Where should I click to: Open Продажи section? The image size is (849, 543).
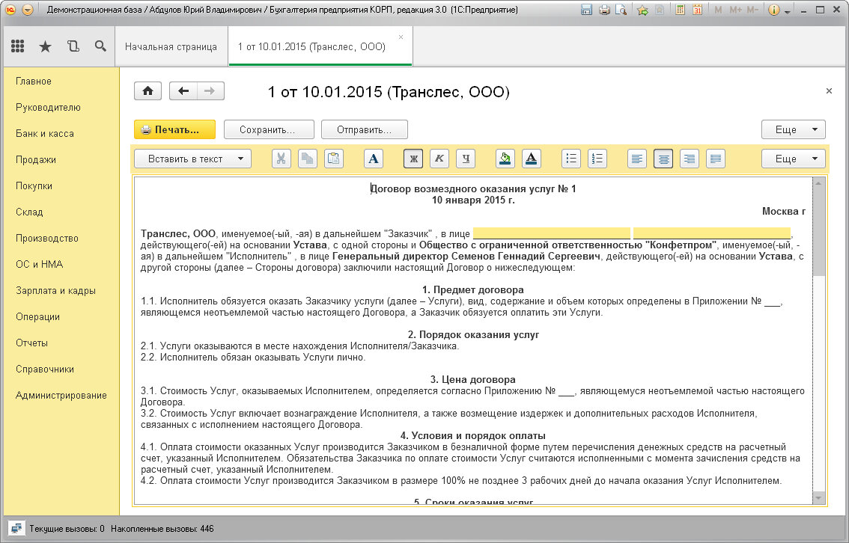pyautogui.click(x=36, y=159)
